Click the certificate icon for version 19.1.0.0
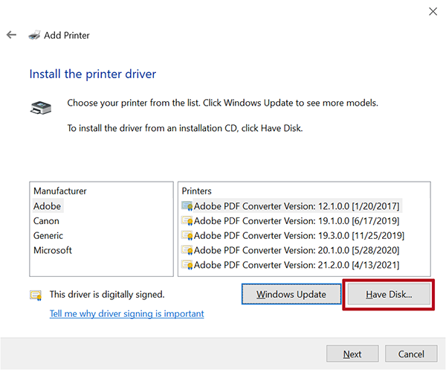 (187, 221)
